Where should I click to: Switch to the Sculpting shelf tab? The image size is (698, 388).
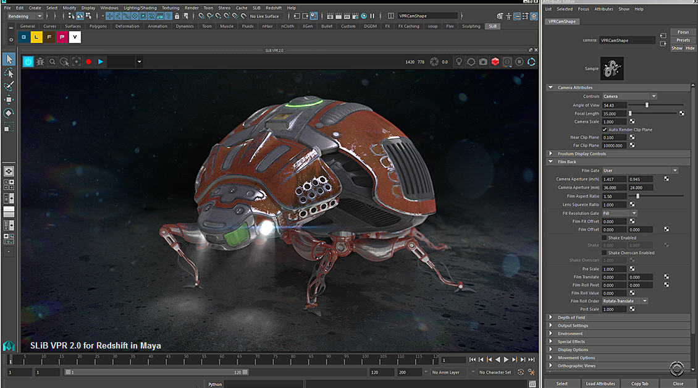(x=471, y=27)
